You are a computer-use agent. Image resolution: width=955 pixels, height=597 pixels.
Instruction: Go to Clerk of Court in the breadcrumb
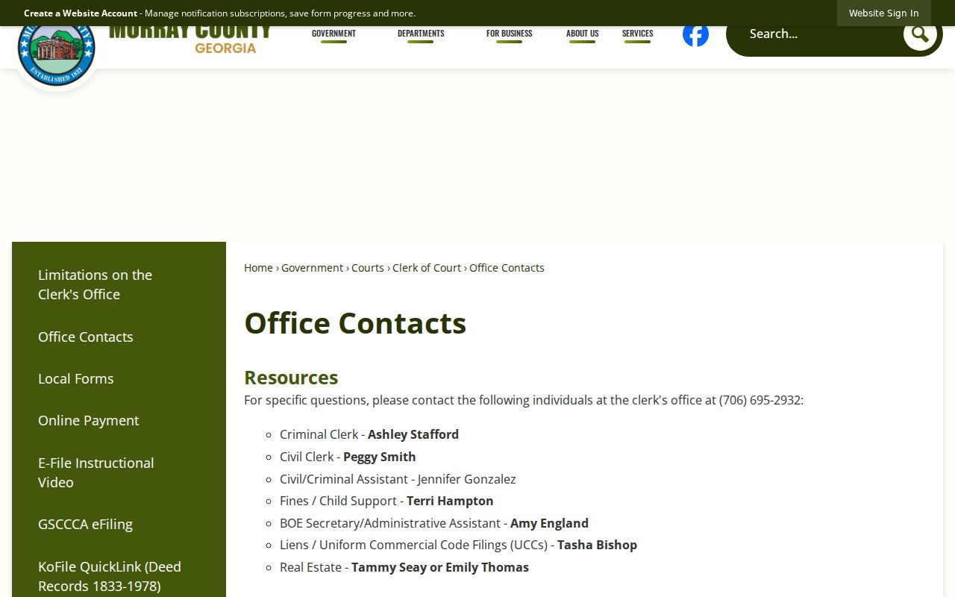pyautogui.click(x=427, y=268)
